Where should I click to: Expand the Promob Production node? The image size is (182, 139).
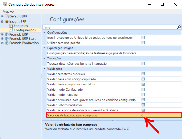coord(3,43)
